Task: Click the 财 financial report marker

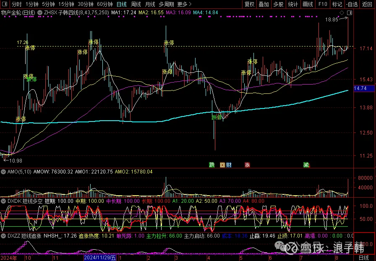Action: point(229,165)
